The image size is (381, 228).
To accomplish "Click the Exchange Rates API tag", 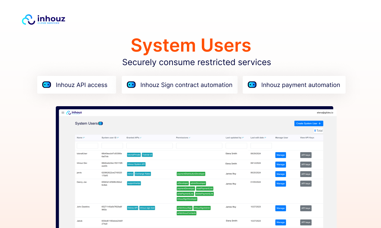I will [143, 174].
